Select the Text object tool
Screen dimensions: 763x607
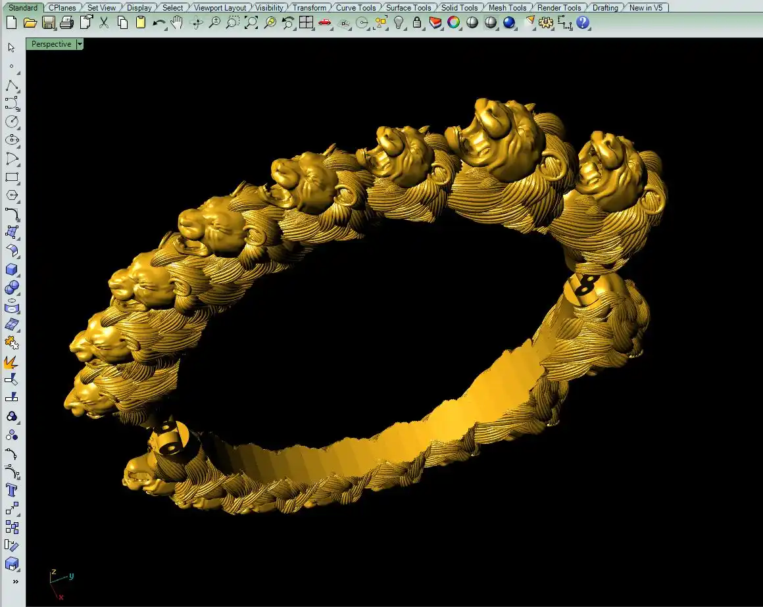pos(12,490)
